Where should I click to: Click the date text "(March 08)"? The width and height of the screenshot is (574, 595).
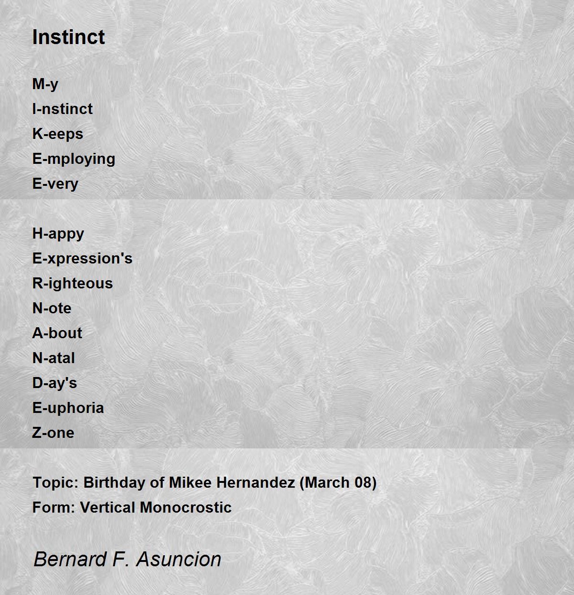(338, 482)
